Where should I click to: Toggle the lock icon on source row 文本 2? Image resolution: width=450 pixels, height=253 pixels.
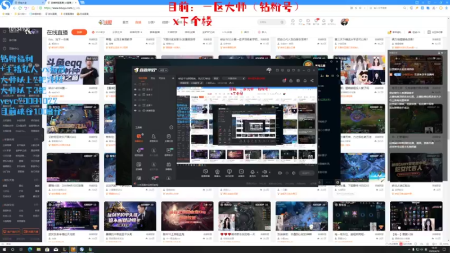[x=139, y=89]
